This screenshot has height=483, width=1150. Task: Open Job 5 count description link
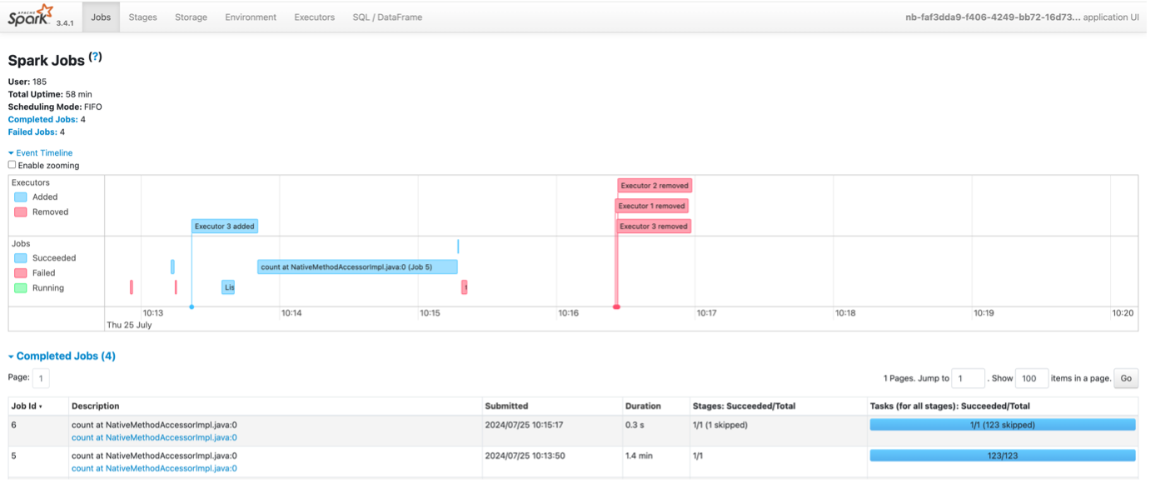[154, 469]
